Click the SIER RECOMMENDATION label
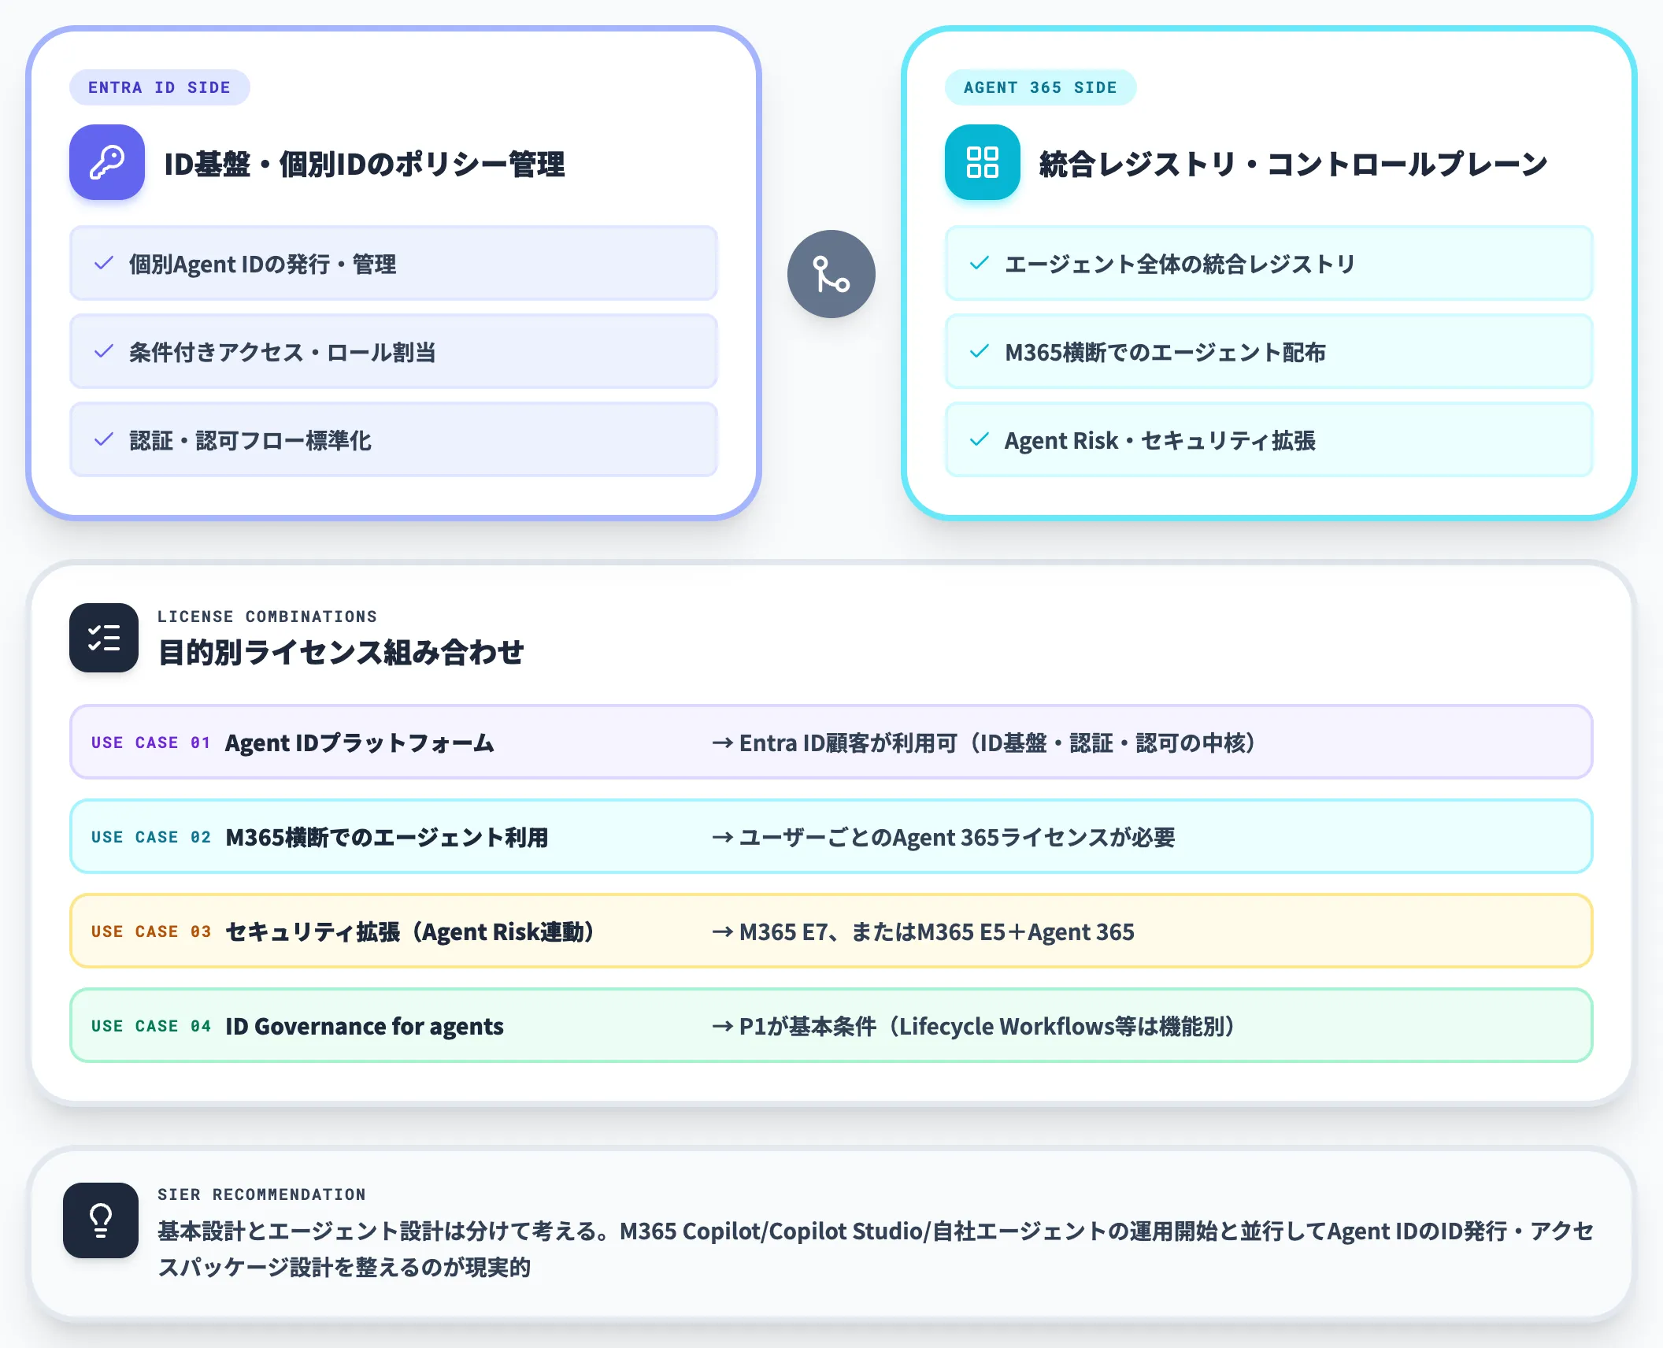The width and height of the screenshot is (1663, 1348). [x=261, y=1194]
